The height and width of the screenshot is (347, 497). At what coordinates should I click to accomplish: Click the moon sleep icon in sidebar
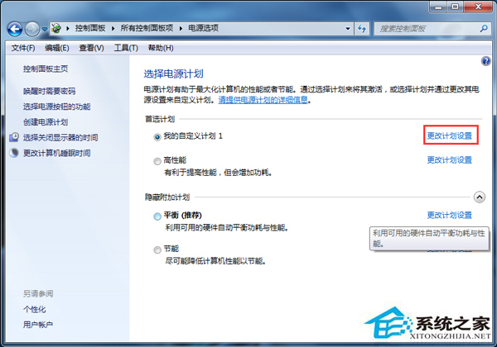click(14, 153)
